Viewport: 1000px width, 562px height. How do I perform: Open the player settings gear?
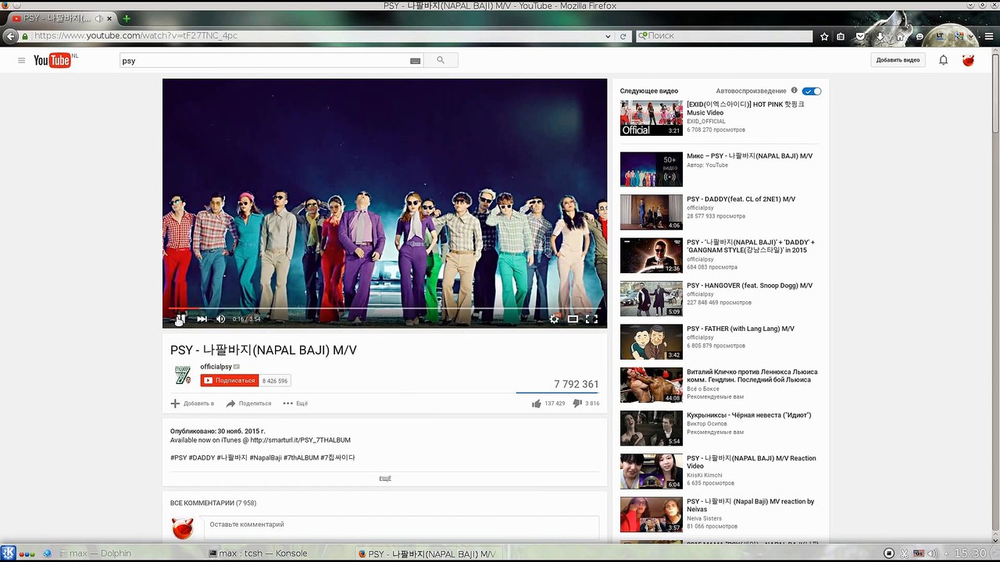554,318
